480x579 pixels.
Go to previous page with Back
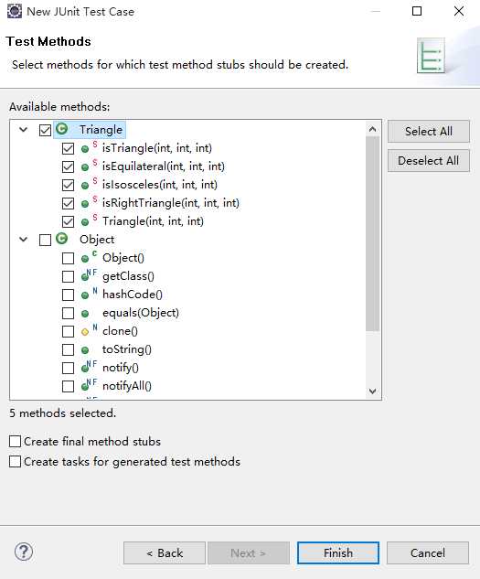point(165,552)
